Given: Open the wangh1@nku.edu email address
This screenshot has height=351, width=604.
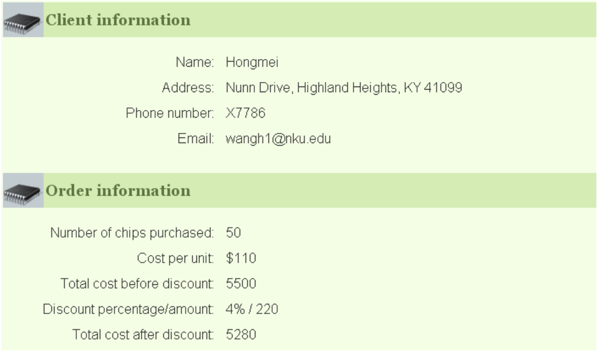Looking at the screenshot, I should tap(278, 139).
